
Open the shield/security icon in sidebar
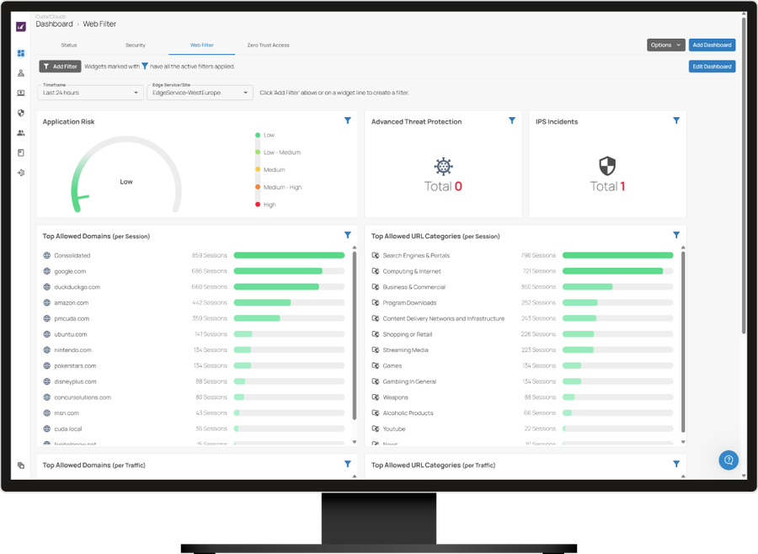[21, 112]
